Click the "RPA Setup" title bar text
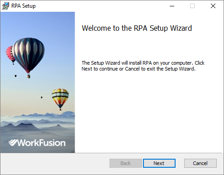 click(x=24, y=6)
